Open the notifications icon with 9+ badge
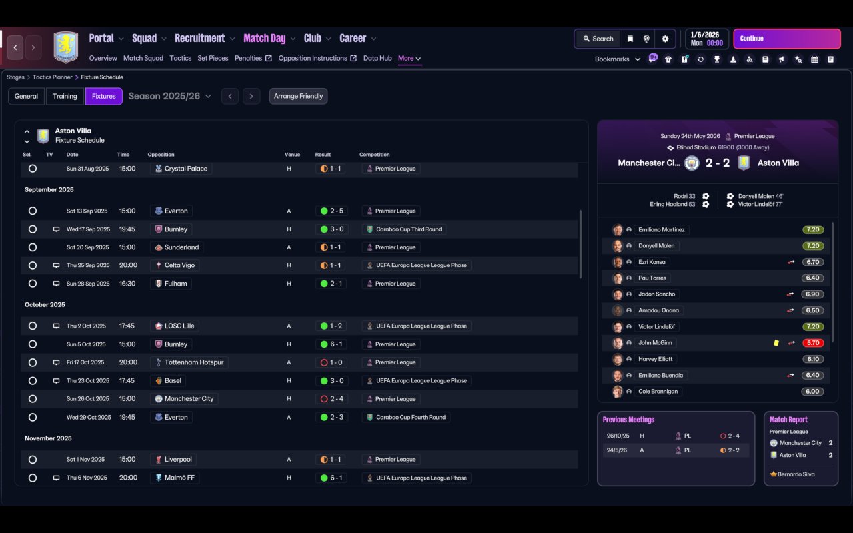 click(652, 59)
